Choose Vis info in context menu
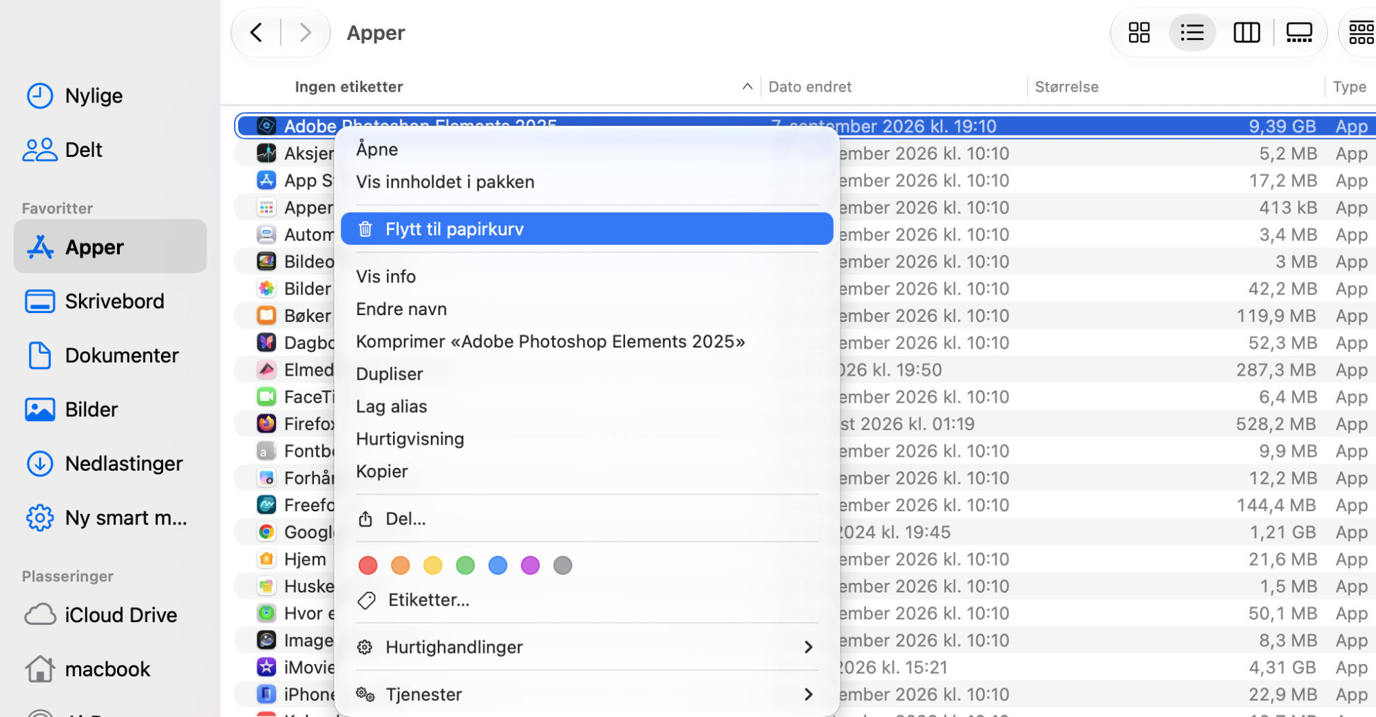Screen dimensions: 1376x717 (587, 277)
